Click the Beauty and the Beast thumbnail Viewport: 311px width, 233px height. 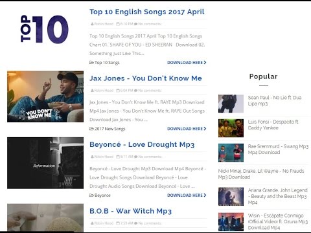pyautogui.click(x=231, y=197)
